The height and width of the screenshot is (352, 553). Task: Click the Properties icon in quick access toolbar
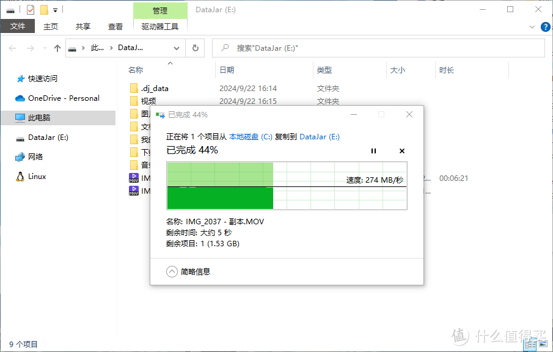[x=31, y=10]
